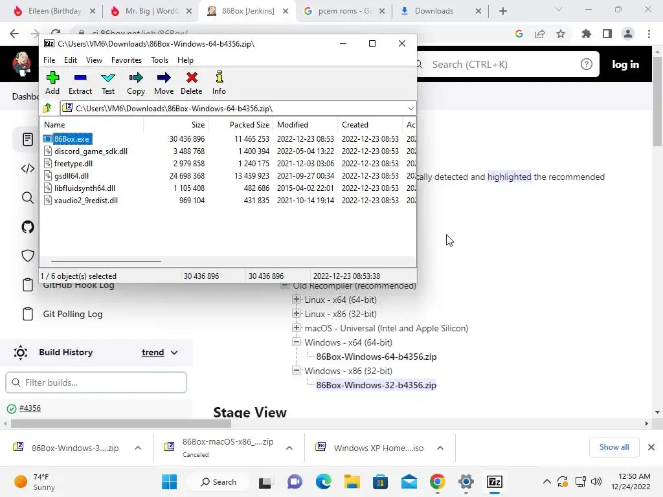
Task: Open options chevron for Windows XP Home iso
Action: (440, 448)
